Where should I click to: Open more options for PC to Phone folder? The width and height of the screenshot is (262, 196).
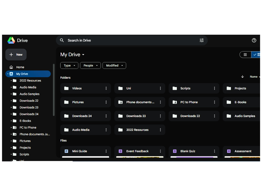pos(215,102)
